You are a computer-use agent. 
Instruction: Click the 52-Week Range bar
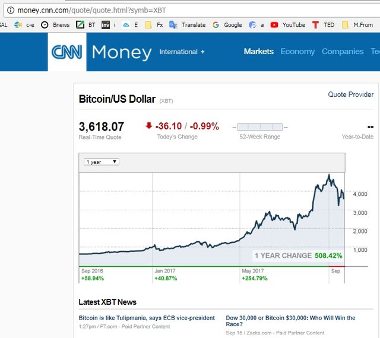[260, 127]
